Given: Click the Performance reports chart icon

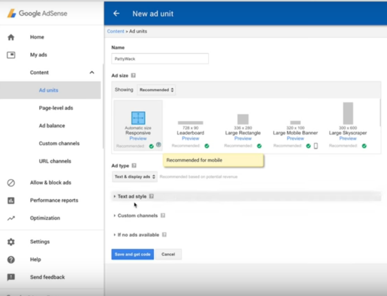Looking at the screenshot, I should coord(11,200).
